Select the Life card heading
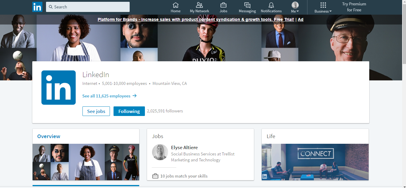The image size is (406, 188). (271, 136)
